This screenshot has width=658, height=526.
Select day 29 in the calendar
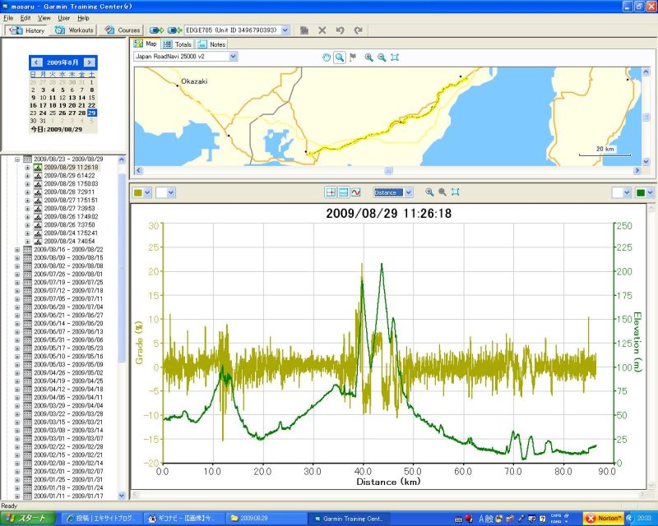click(x=92, y=113)
